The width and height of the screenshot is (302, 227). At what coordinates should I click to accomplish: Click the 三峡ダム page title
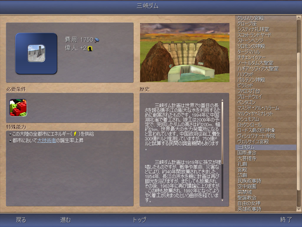(x=147, y=6)
